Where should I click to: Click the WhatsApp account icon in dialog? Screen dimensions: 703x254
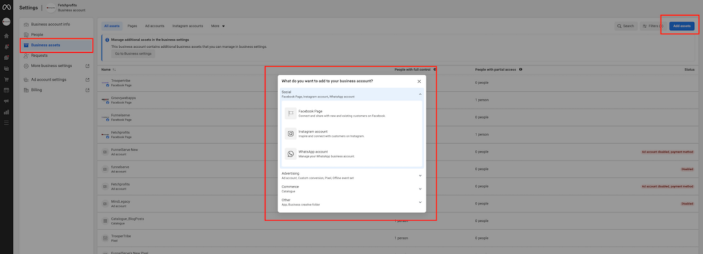pos(290,154)
